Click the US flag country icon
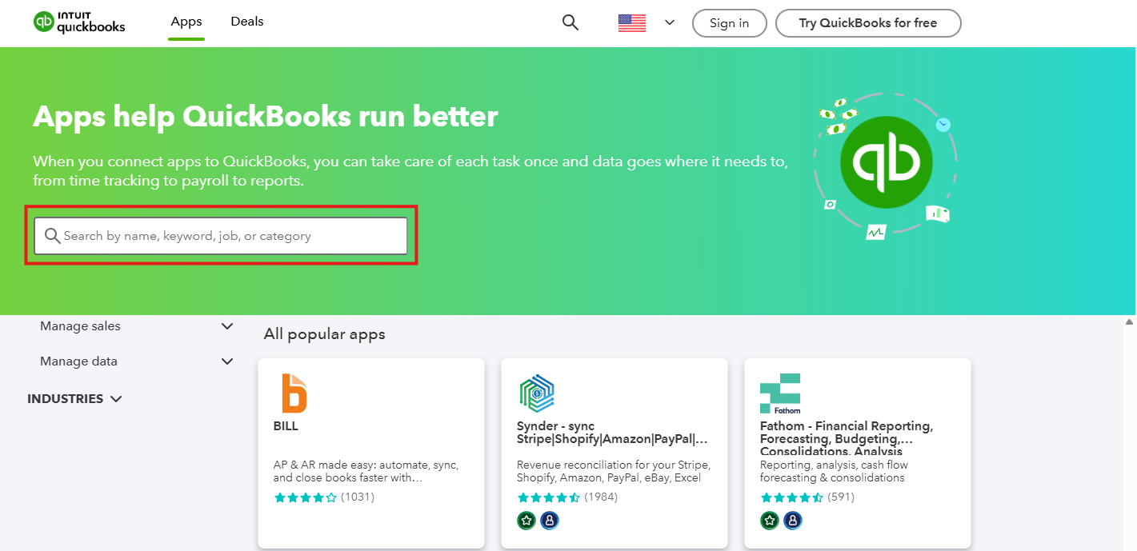 [x=632, y=22]
